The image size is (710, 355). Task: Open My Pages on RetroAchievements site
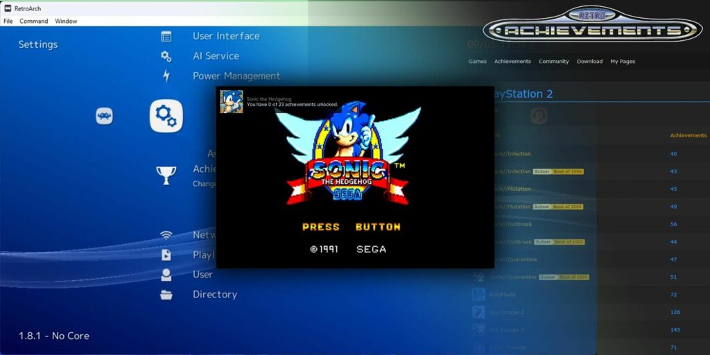pyautogui.click(x=623, y=62)
